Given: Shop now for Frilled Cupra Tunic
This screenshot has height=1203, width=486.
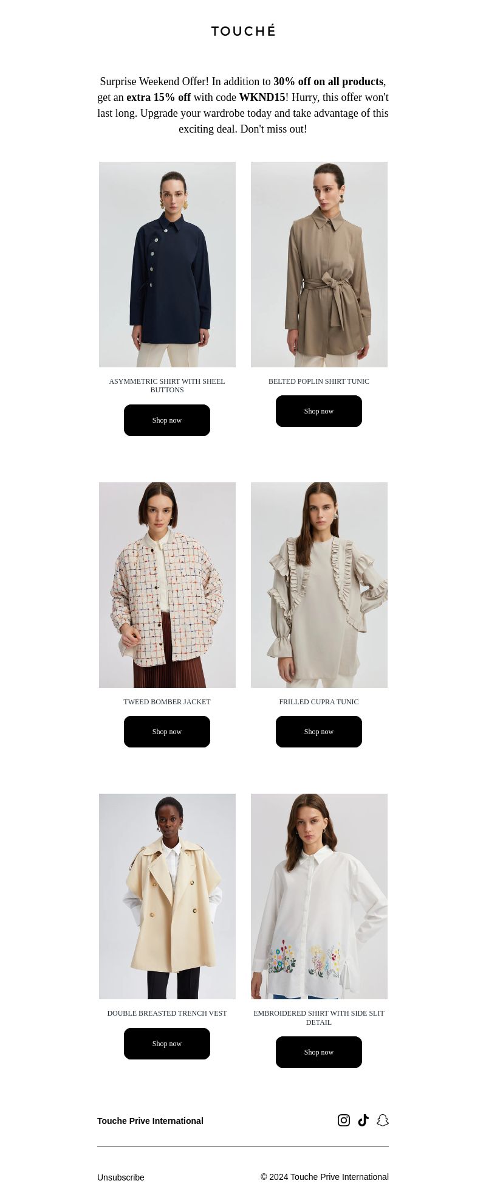Looking at the screenshot, I should pos(319,732).
